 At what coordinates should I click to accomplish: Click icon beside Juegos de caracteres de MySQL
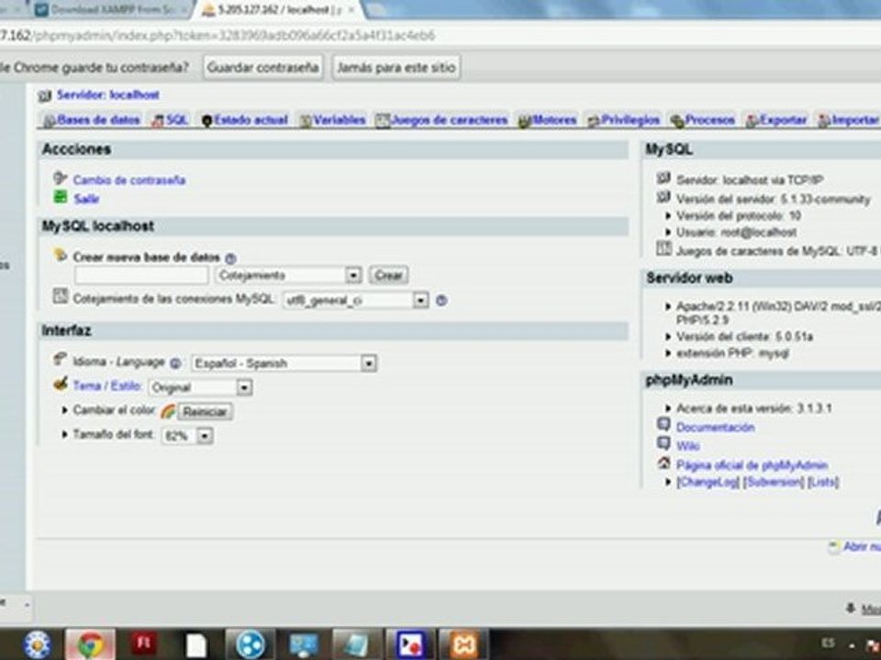coord(664,248)
